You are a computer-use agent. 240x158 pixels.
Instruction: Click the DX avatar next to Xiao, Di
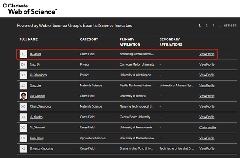point(24,65)
